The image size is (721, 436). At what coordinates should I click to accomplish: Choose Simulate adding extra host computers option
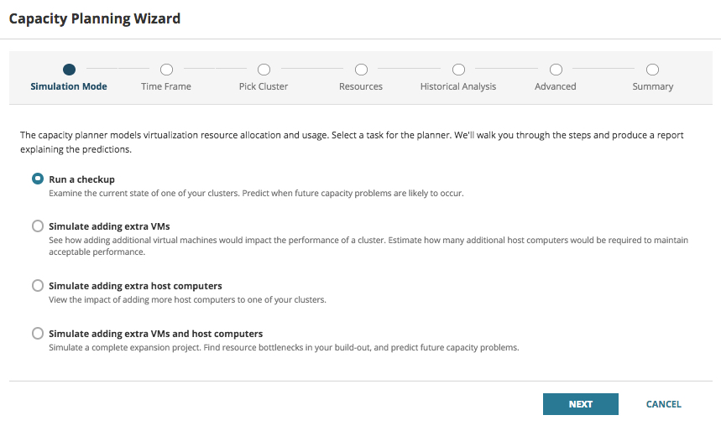tap(38, 285)
